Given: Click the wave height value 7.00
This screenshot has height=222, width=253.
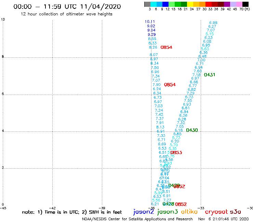Looking at the screenshot, I should click(201, 60).
